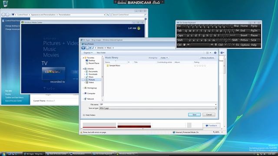Open the recorded tv thumbnail in Media Center
The height and width of the screenshot is (156, 278).
click(53, 74)
